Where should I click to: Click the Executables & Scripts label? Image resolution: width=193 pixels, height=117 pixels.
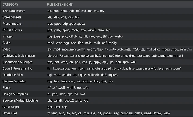click(x=17, y=62)
